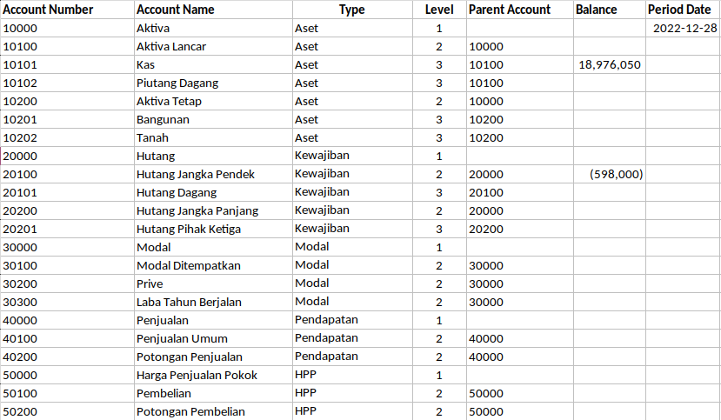
Task: Select the cell with date 2022-12-28
Action: click(x=683, y=28)
